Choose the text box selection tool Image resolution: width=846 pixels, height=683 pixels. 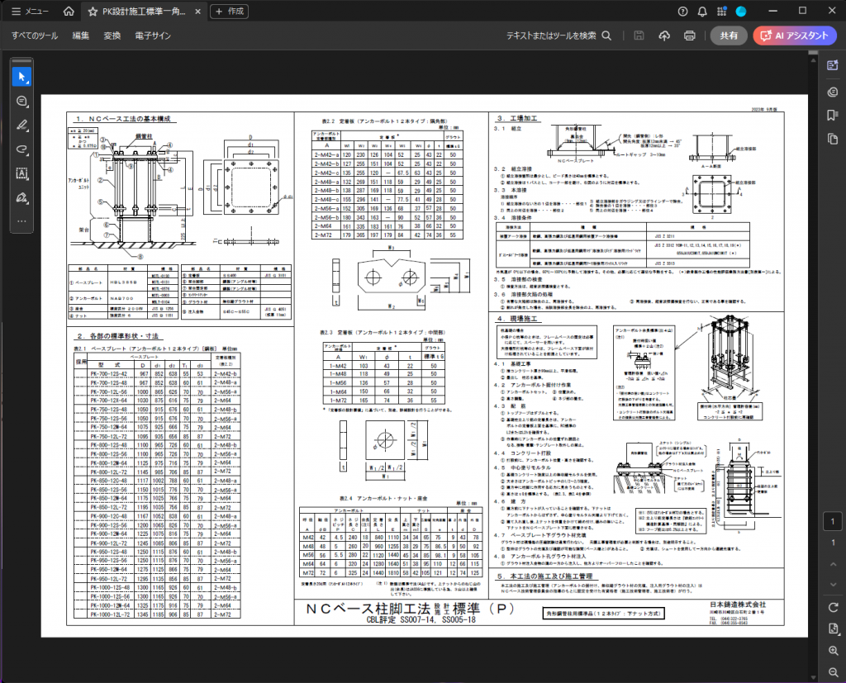(21, 173)
